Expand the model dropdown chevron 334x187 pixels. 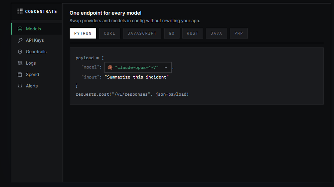(x=166, y=68)
